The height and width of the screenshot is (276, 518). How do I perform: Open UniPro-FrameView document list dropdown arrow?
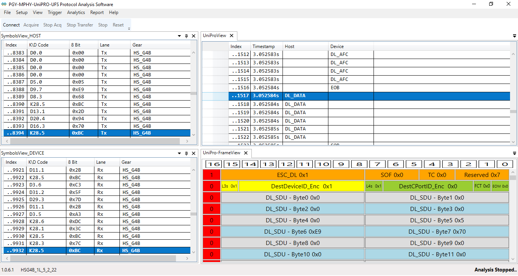coord(514,153)
